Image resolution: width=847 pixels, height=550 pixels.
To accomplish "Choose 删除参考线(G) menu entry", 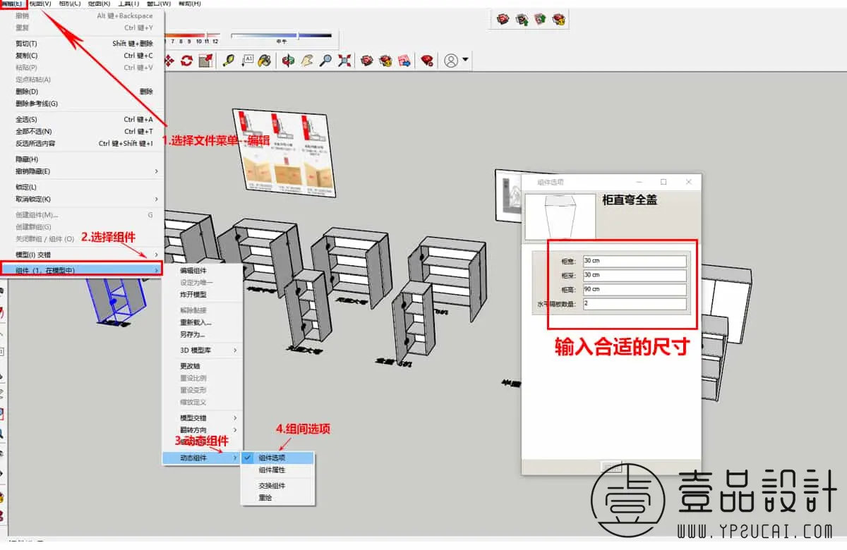I will coord(83,104).
